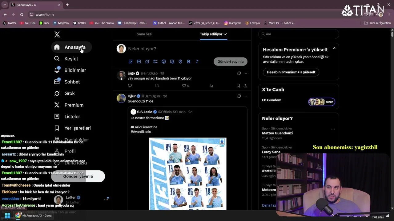Add a GIF to the post
394x221 pixels.
click(x=139, y=61)
